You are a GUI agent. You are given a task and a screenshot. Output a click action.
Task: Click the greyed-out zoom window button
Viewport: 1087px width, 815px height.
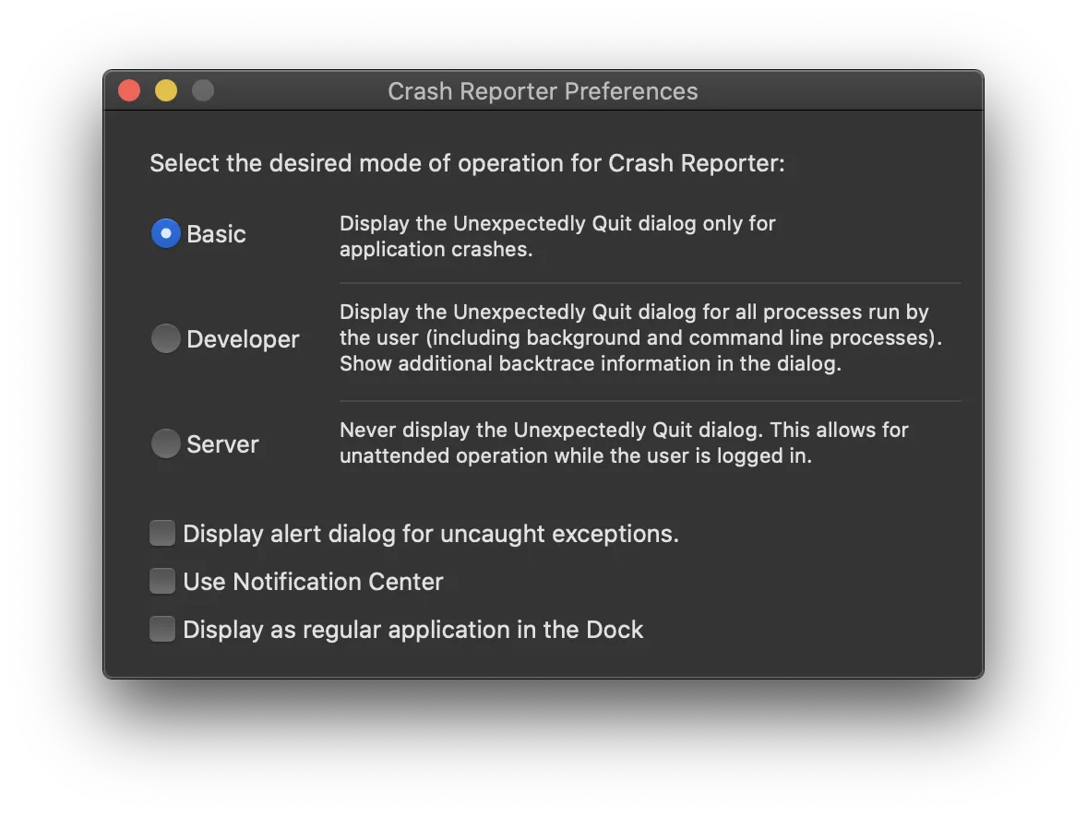203,91
